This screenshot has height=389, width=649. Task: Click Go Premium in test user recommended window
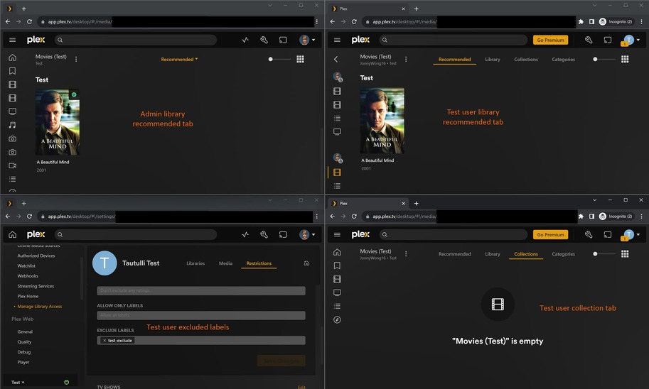tap(550, 40)
